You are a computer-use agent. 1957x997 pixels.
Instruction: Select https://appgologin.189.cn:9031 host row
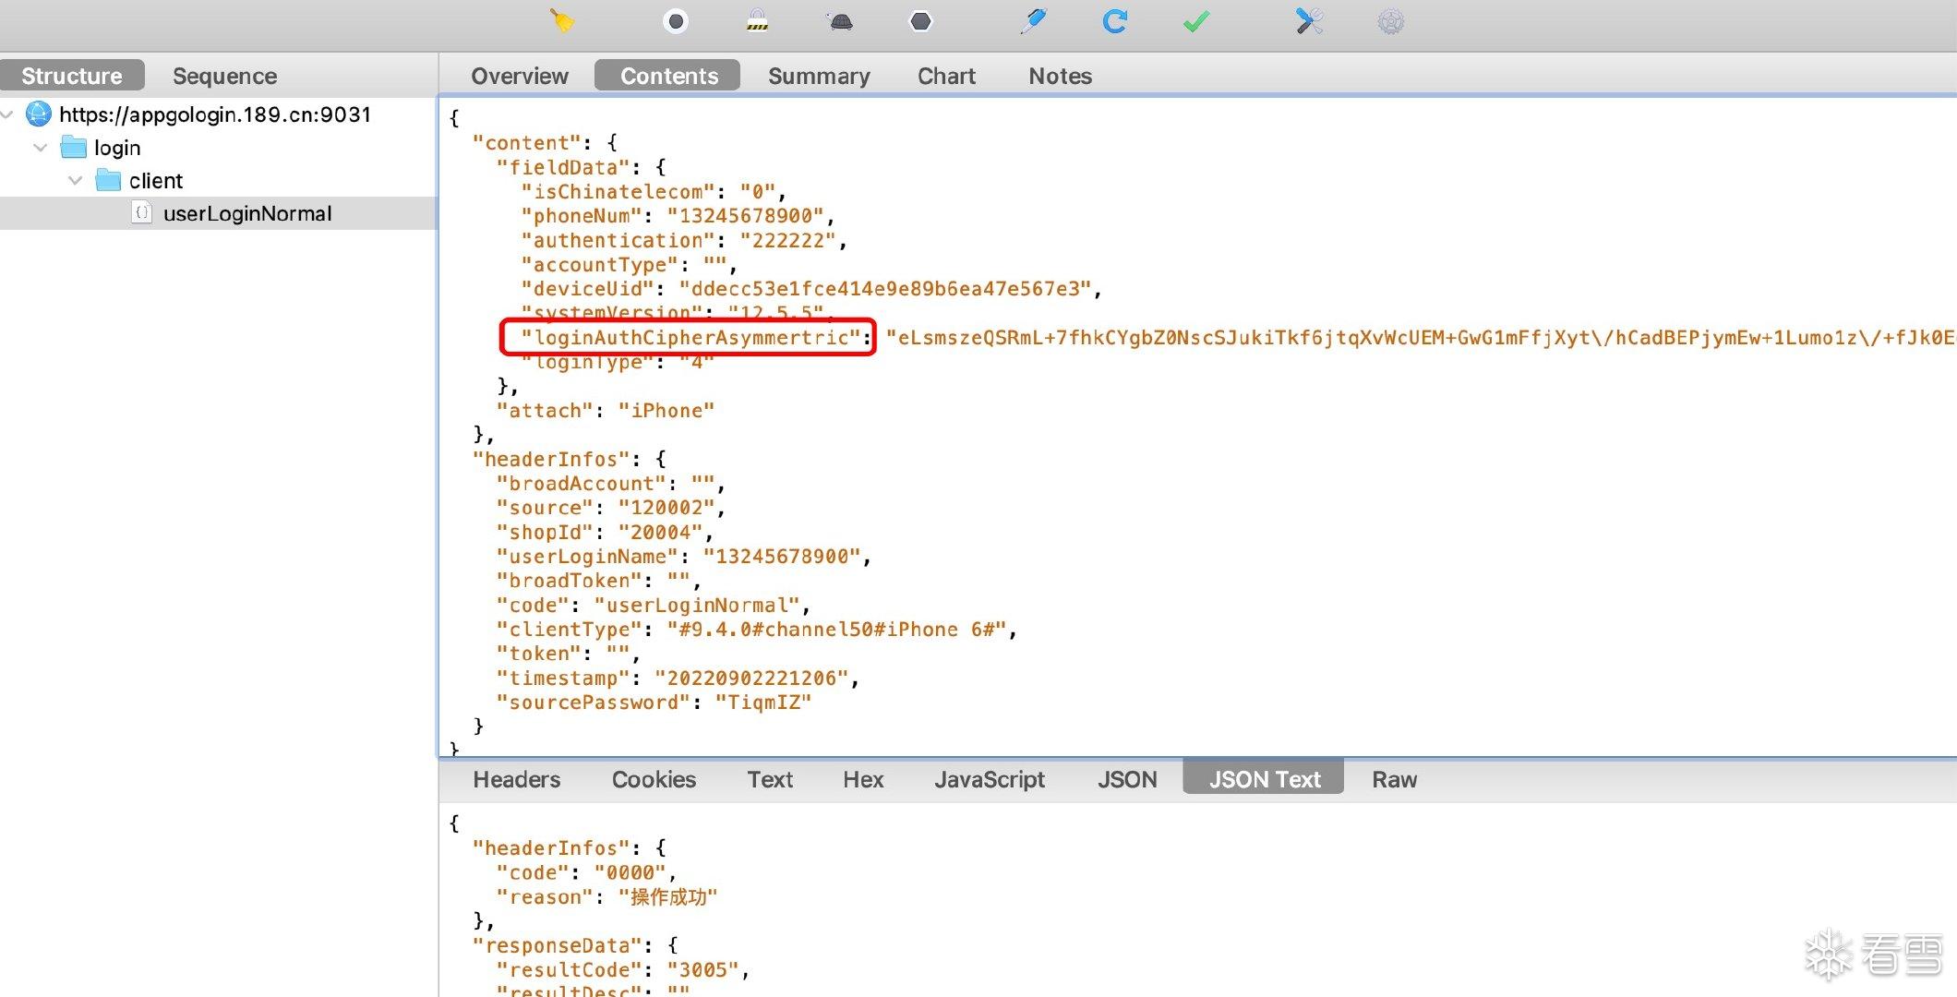coord(219,114)
